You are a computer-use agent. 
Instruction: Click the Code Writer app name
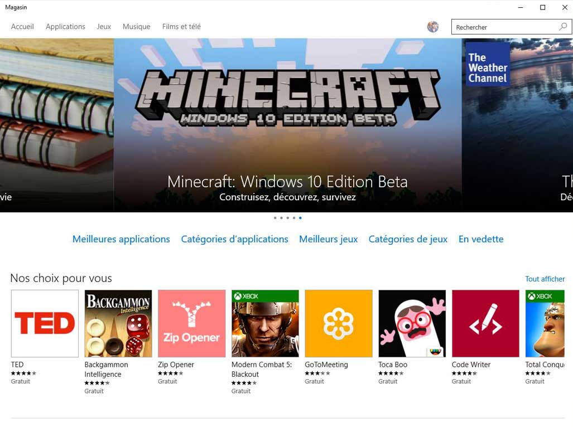click(x=471, y=365)
